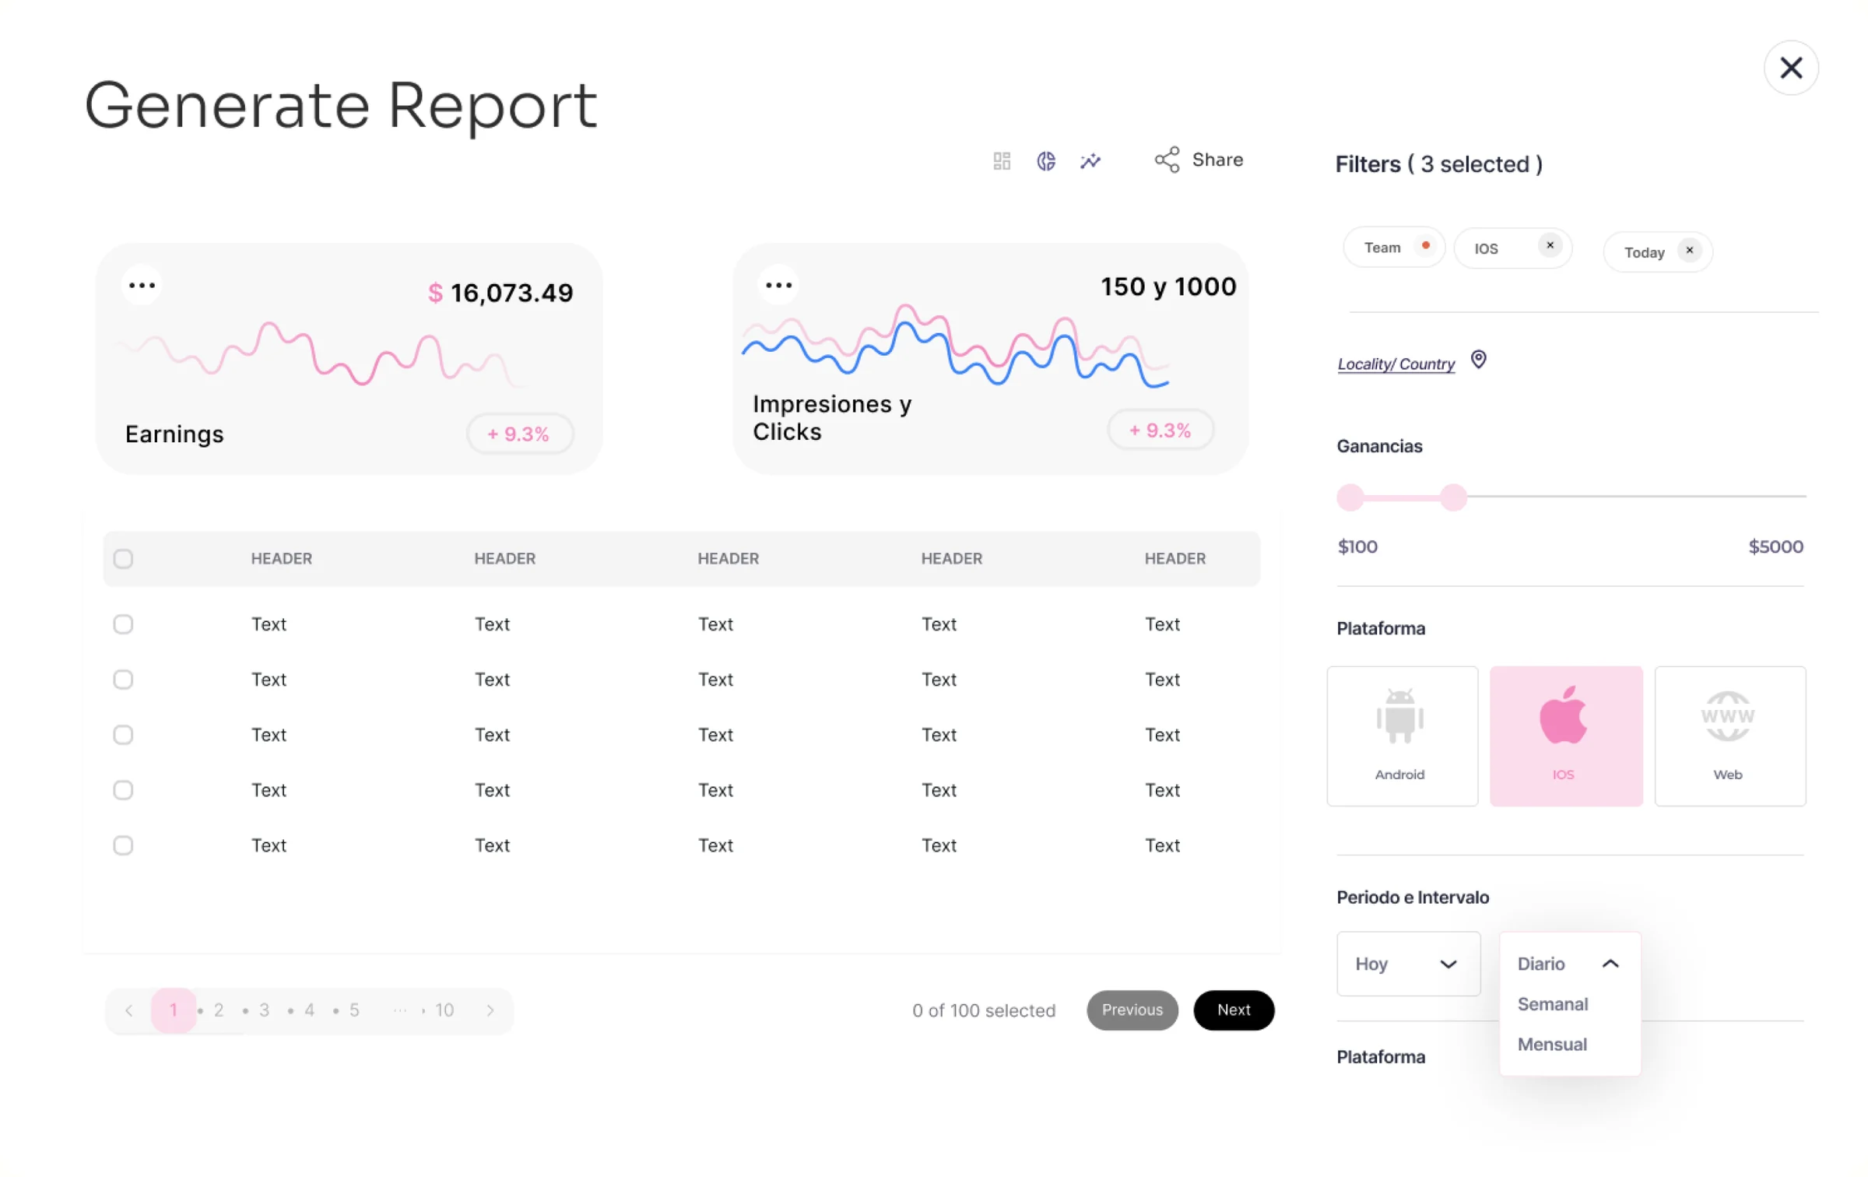The width and height of the screenshot is (1868, 1177).
Task: Choose the Android platform tile
Action: click(1402, 736)
